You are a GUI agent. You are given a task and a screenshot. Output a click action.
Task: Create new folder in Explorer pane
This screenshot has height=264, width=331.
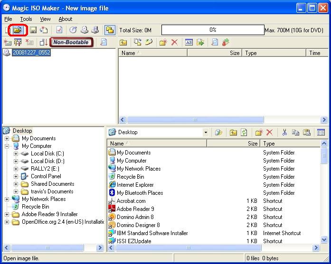pyautogui.click(x=259, y=133)
